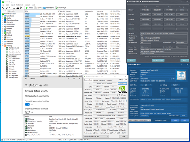Open the graph icon in AIDA64 toolbar
This screenshot has width=190, height=142.
click(x=21, y=8)
